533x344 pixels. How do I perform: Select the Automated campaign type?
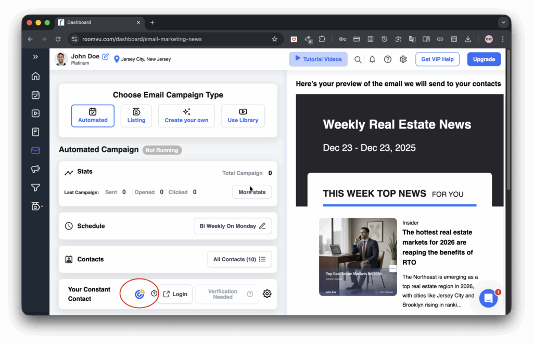(93, 116)
